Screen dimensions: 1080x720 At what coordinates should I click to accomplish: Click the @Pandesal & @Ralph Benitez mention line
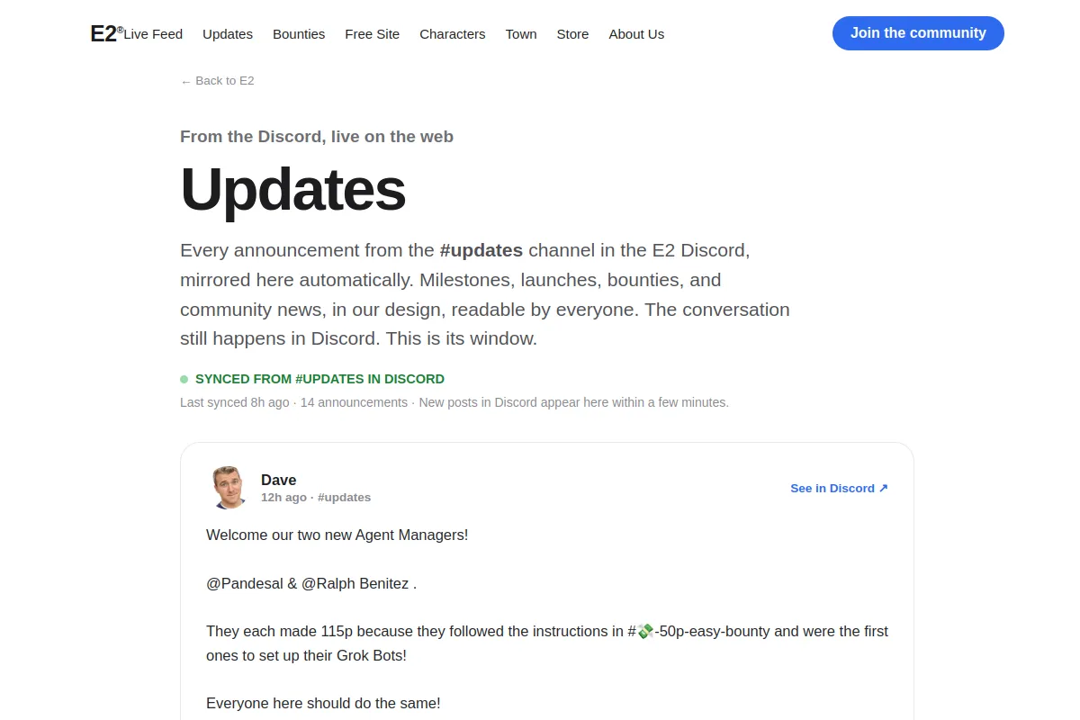point(311,583)
